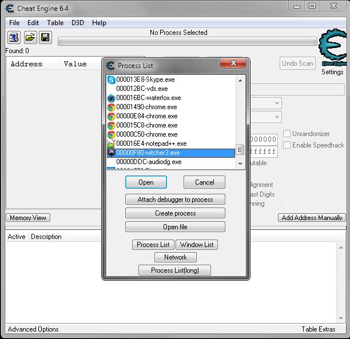Open the File menu

(x=14, y=23)
